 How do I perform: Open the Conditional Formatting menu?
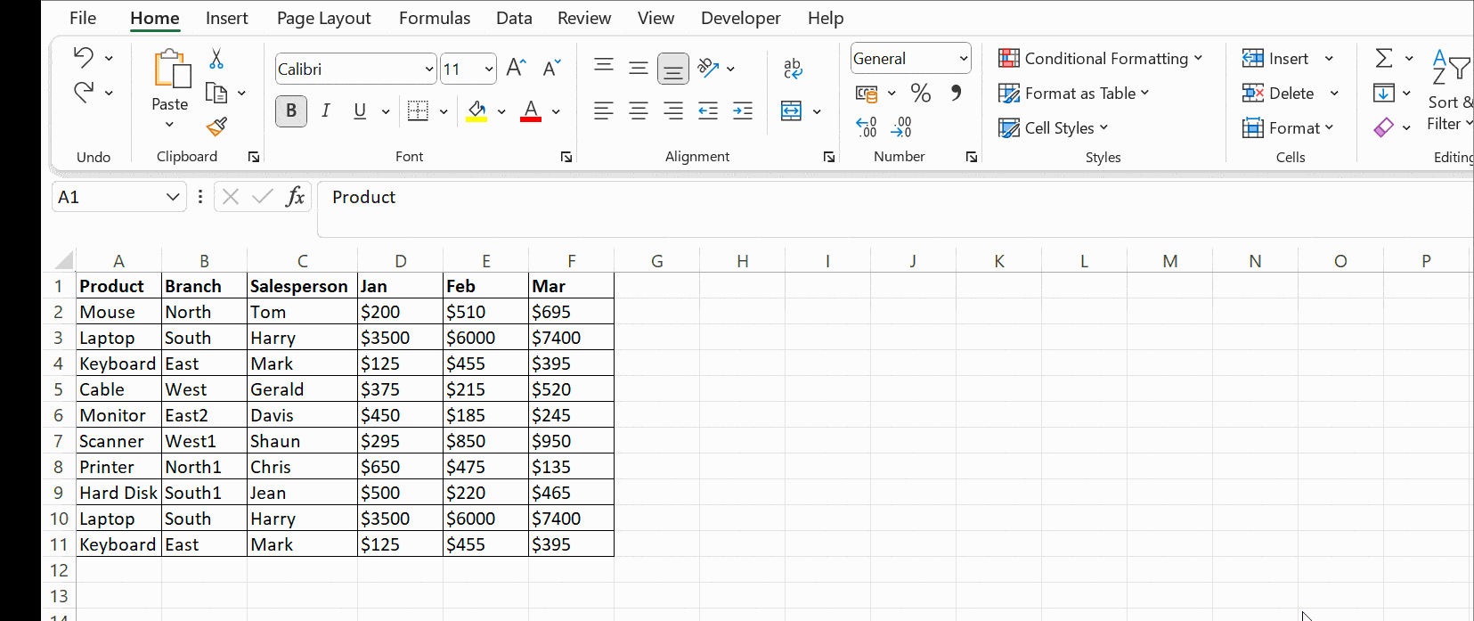[x=1100, y=59]
